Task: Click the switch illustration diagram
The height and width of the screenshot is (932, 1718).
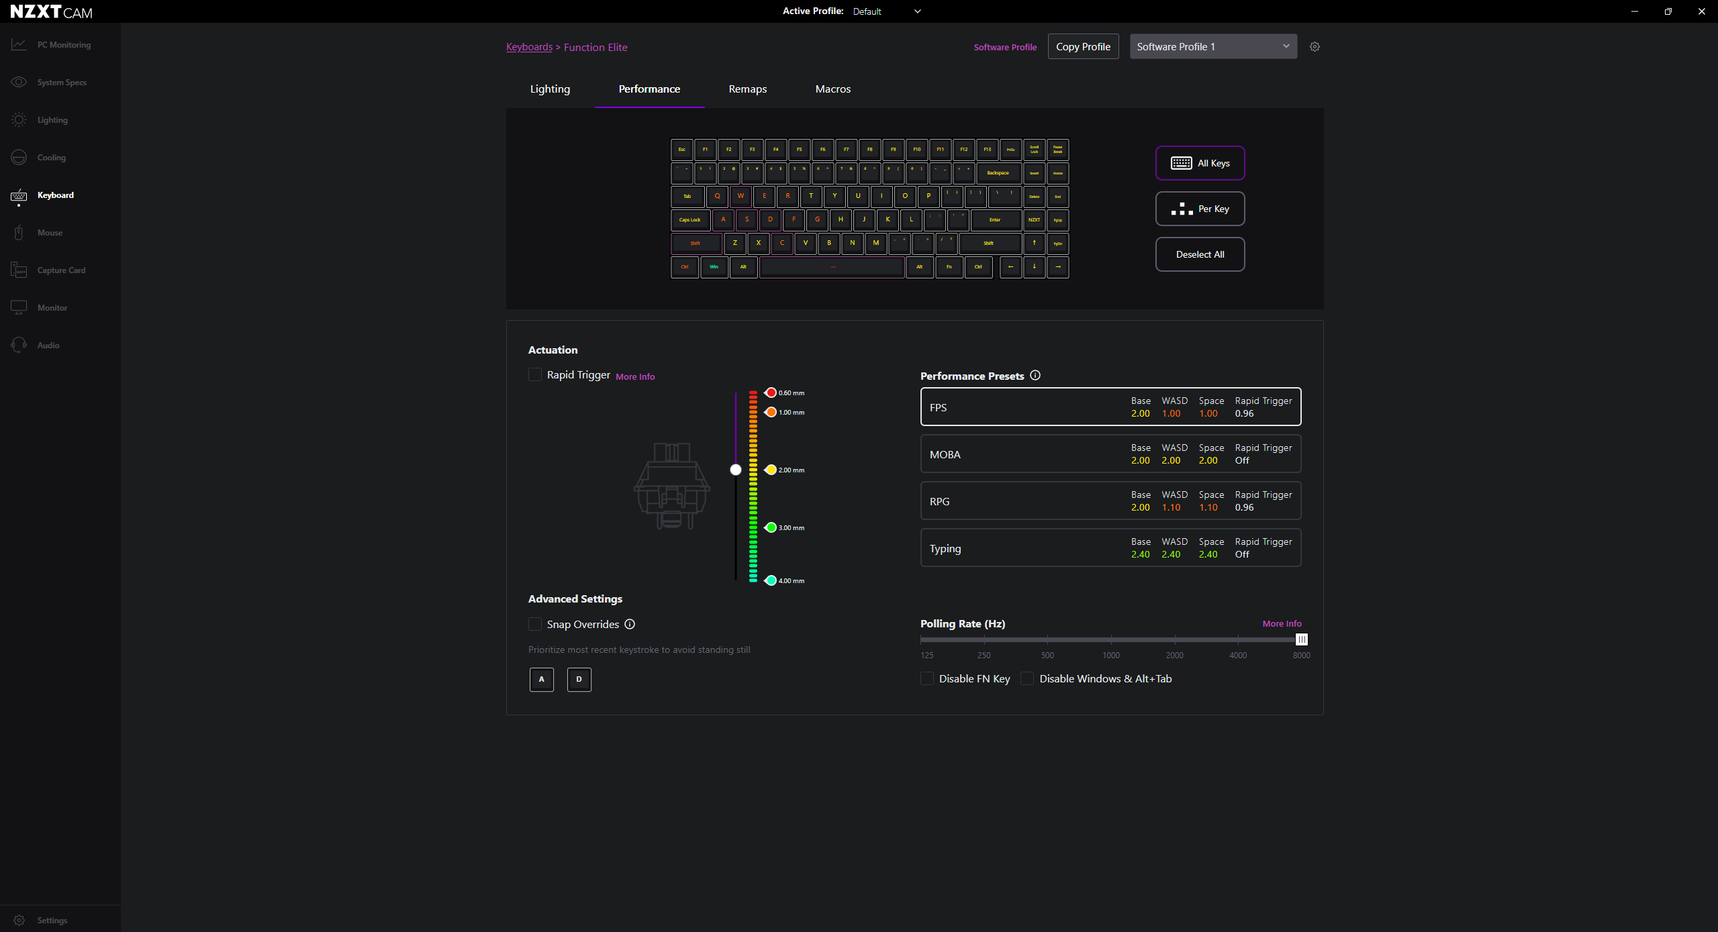Action: click(672, 486)
